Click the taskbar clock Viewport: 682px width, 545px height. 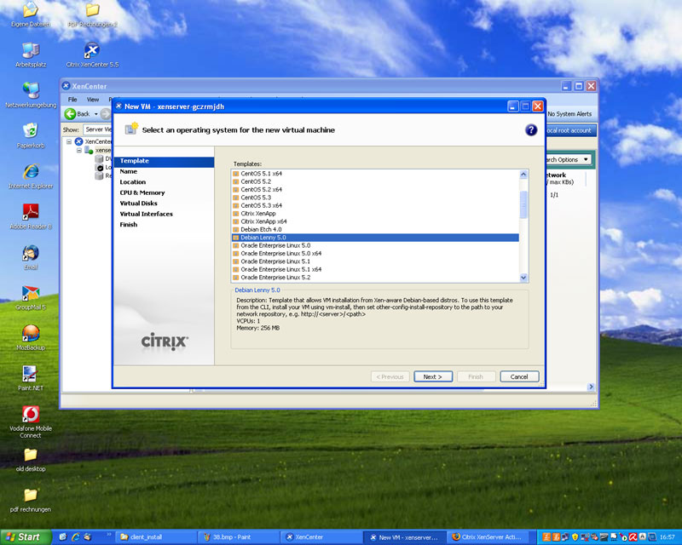(668, 537)
